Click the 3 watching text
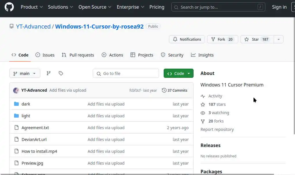The image size is (295, 175). click(219, 113)
